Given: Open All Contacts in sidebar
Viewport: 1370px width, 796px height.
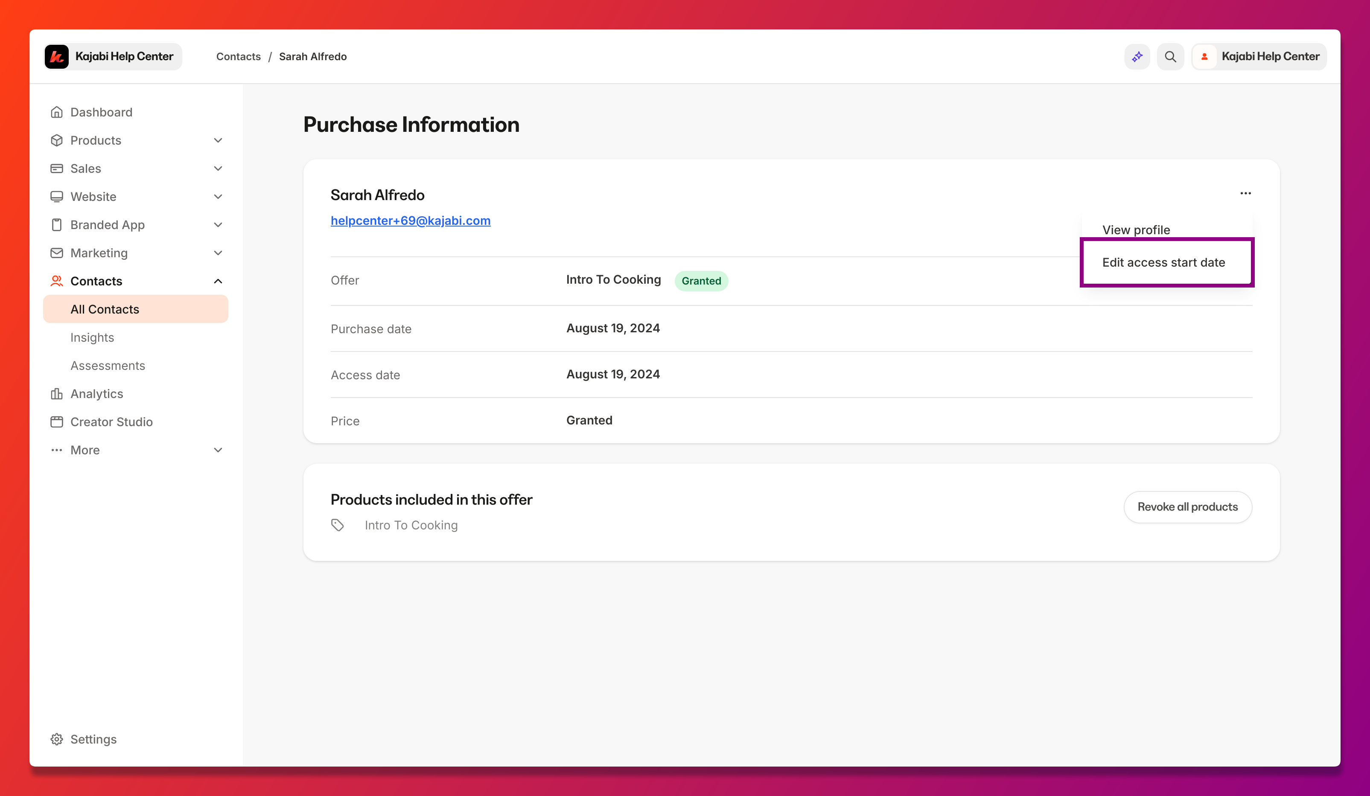Looking at the screenshot, I should (135, 309).
